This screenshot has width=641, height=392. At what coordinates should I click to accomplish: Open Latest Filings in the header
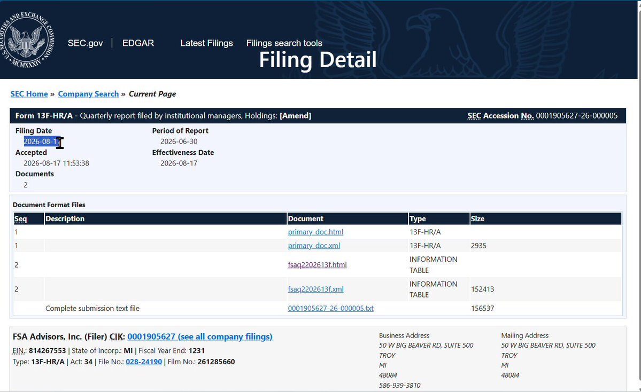tap(206, 43)
